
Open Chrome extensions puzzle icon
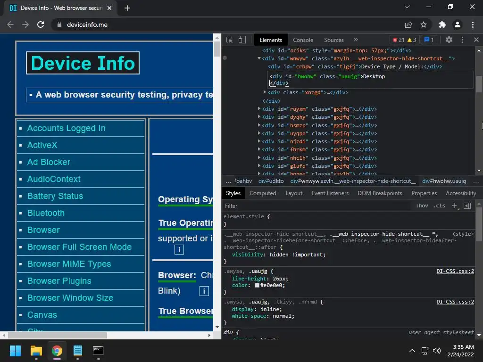pyautogui.click(x=442, y=25)
